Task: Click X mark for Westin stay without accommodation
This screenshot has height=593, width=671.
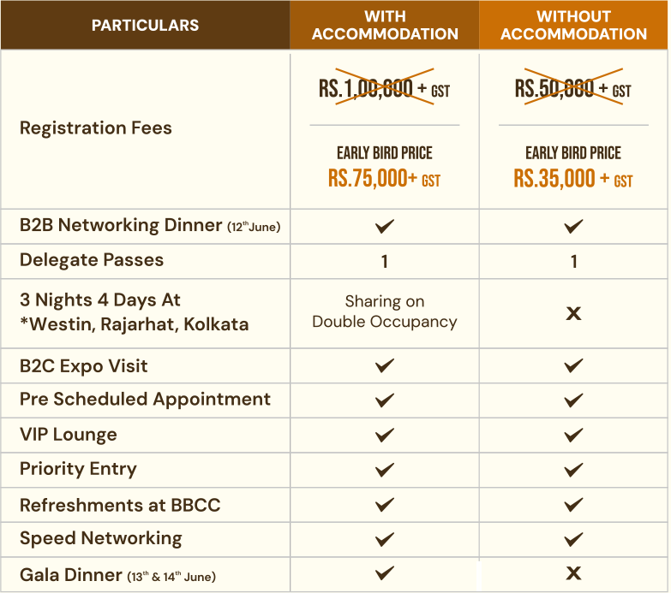Action: pos(573,313)
